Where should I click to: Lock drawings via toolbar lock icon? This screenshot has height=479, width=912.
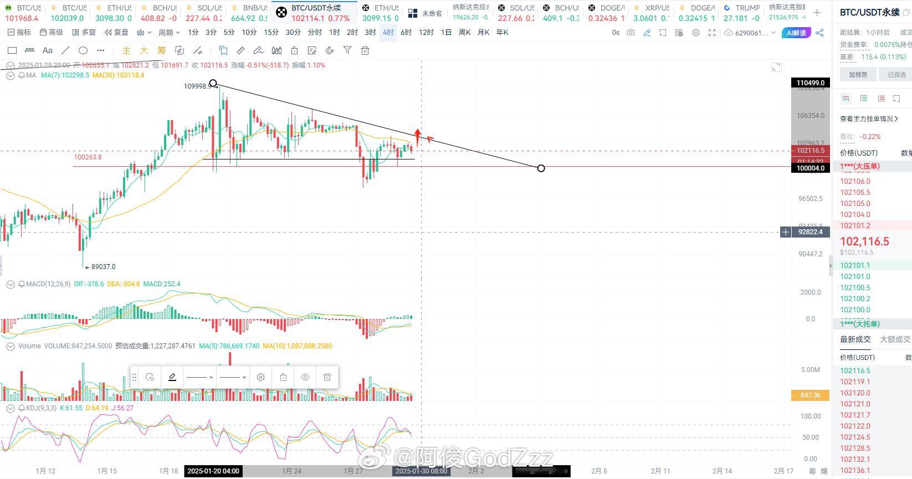click(x=294, y=50)
